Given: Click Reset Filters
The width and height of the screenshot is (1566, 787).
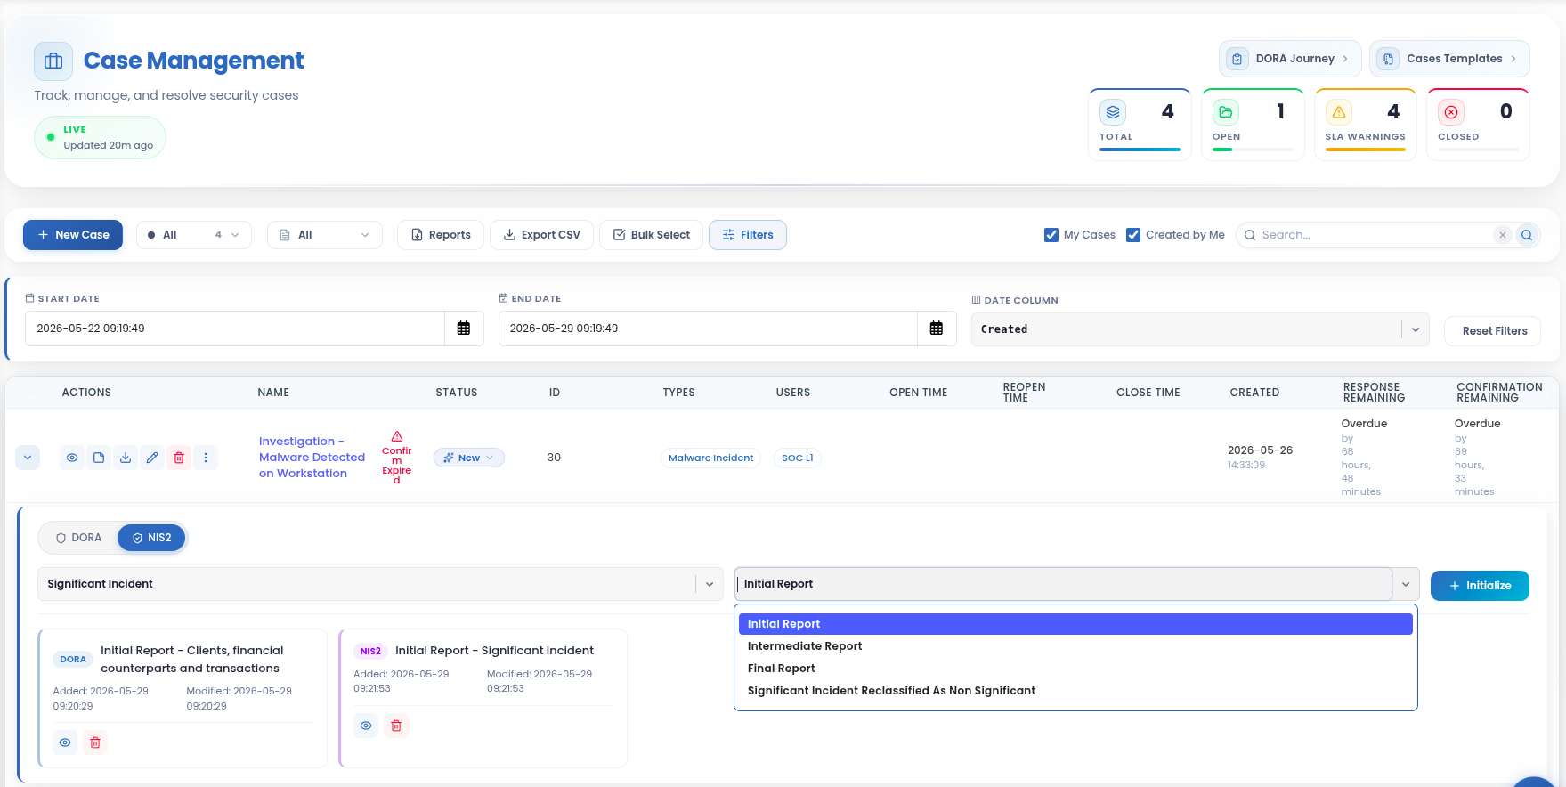Looking at the screenshot, I should tap(1494, 331).
